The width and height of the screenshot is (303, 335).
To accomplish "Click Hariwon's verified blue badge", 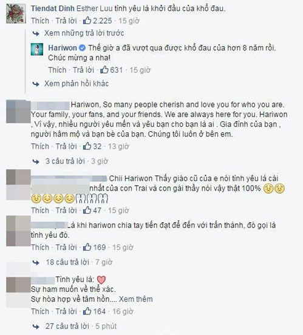I will click(x=83, y=48).
